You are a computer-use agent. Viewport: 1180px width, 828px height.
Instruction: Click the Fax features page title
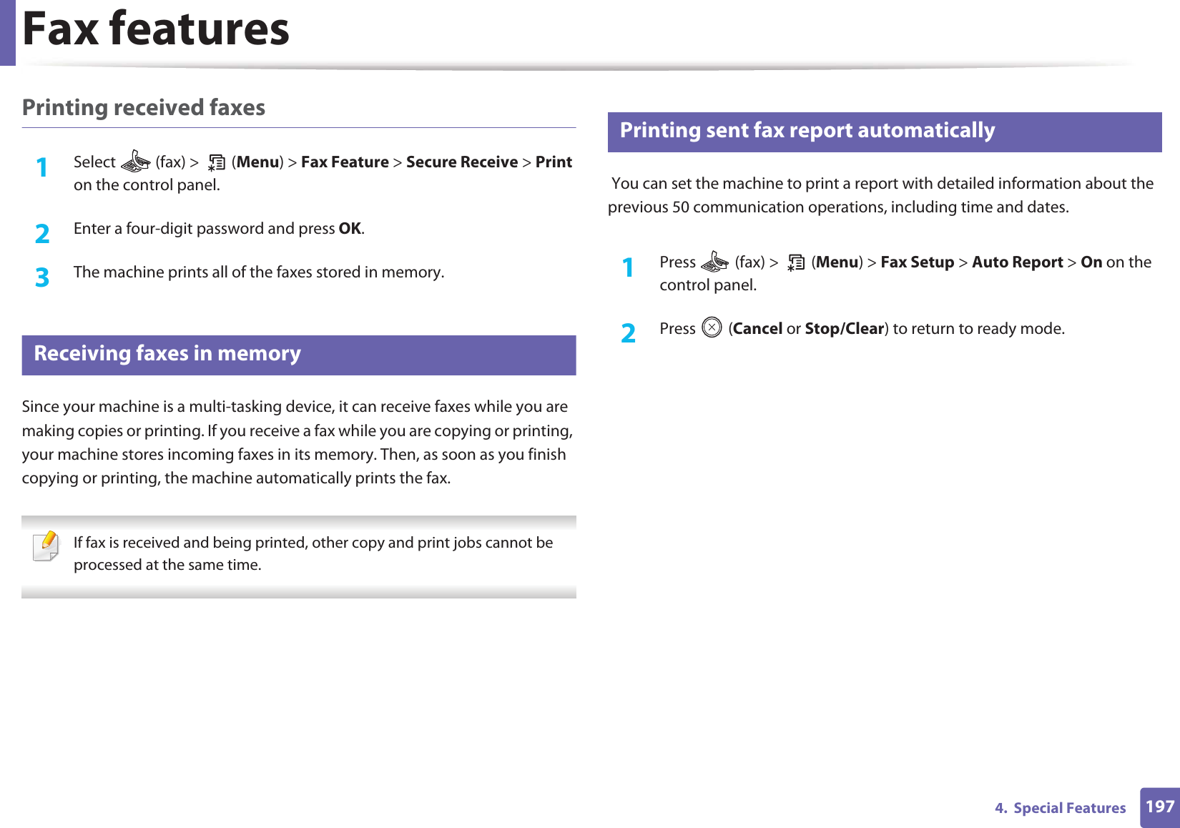156,29
